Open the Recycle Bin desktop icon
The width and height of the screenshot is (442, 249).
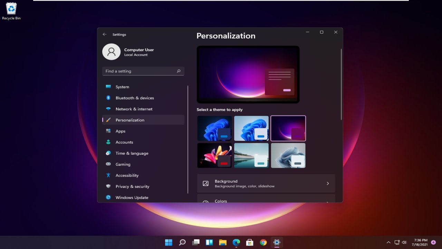(11, 11)
